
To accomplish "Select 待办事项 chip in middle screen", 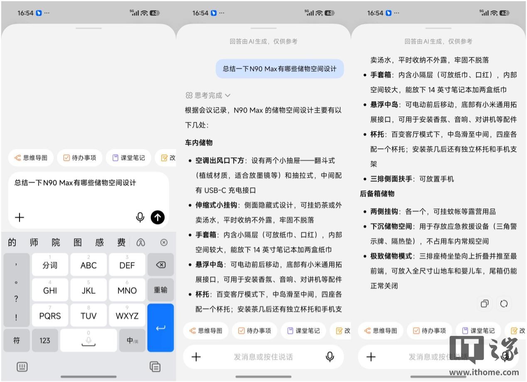I will click(x=255, y=331).
